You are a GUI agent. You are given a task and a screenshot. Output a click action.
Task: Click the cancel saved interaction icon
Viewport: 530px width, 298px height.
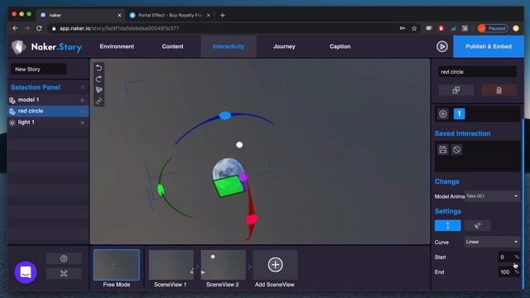pos(456,150)
